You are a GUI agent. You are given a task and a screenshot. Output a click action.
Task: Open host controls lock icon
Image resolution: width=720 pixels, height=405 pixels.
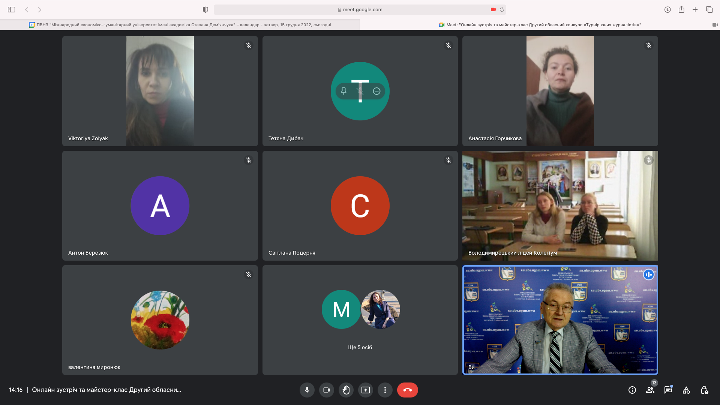click(x=704, y=390)
